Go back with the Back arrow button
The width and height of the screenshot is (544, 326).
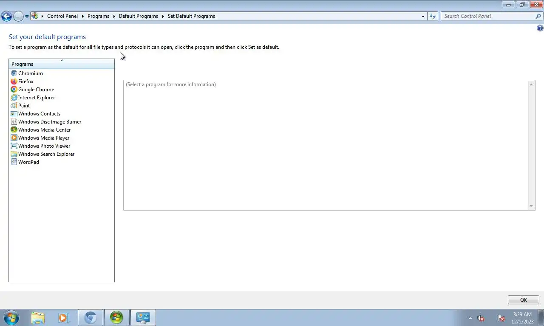[x=6, y=16]
